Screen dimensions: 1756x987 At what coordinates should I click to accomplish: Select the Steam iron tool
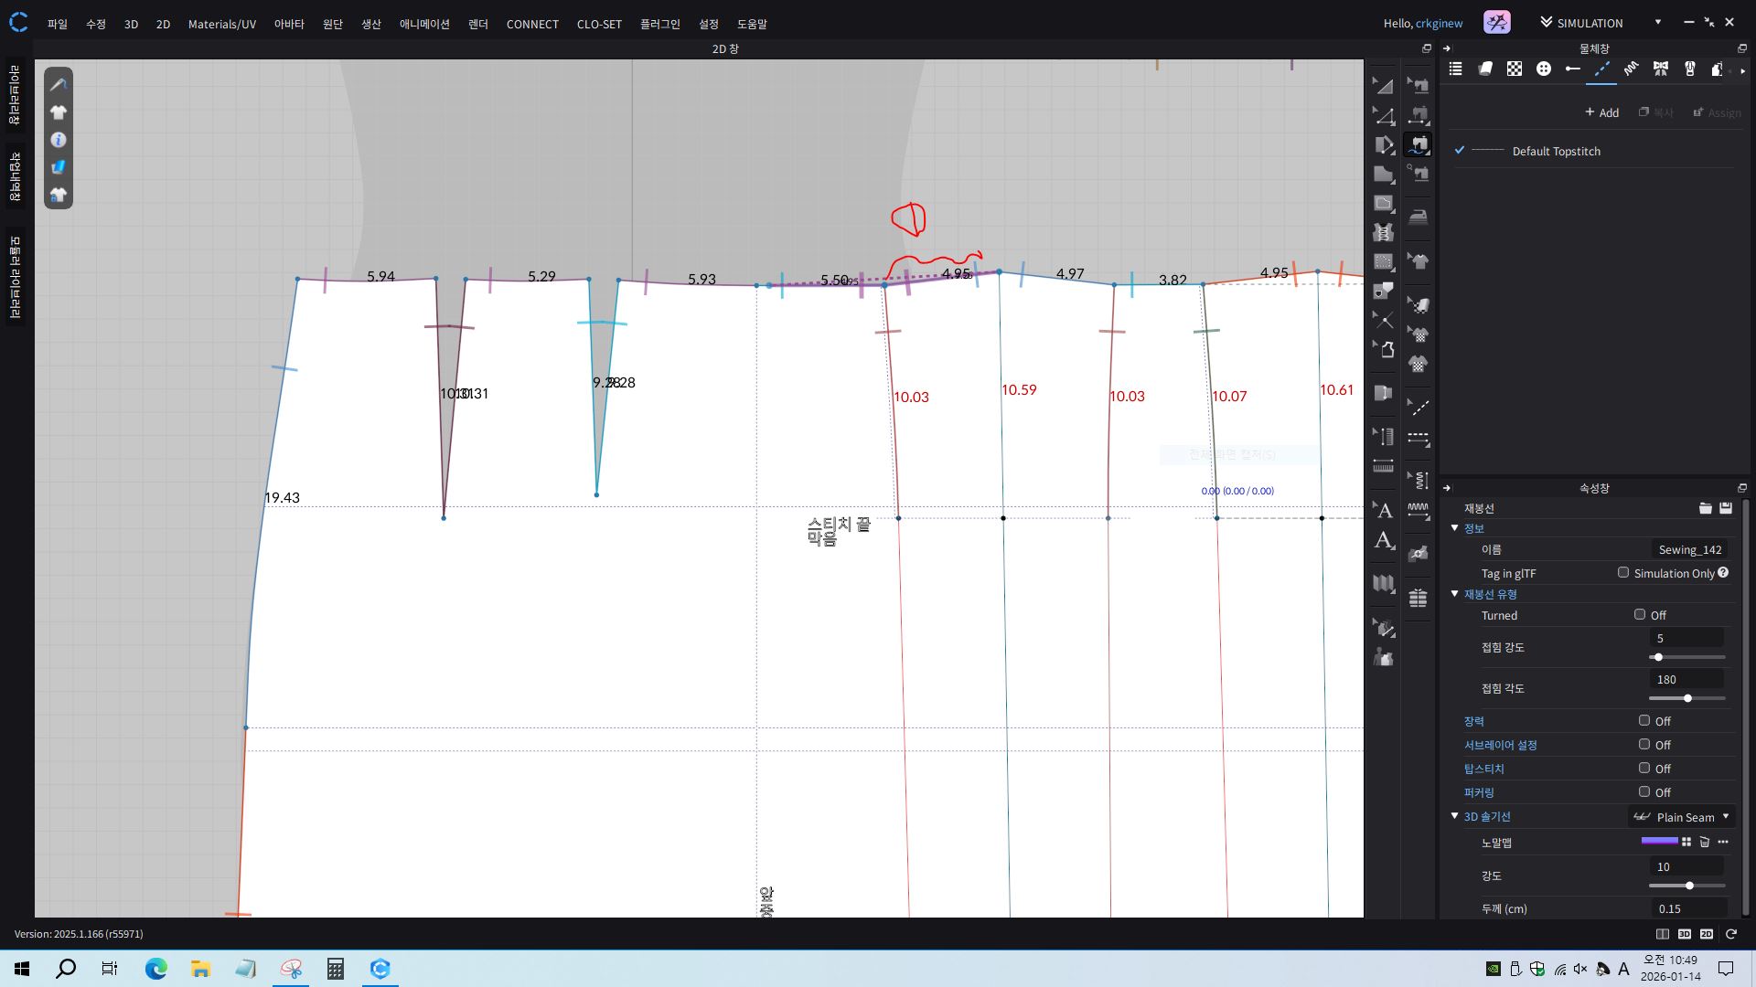1418,217
